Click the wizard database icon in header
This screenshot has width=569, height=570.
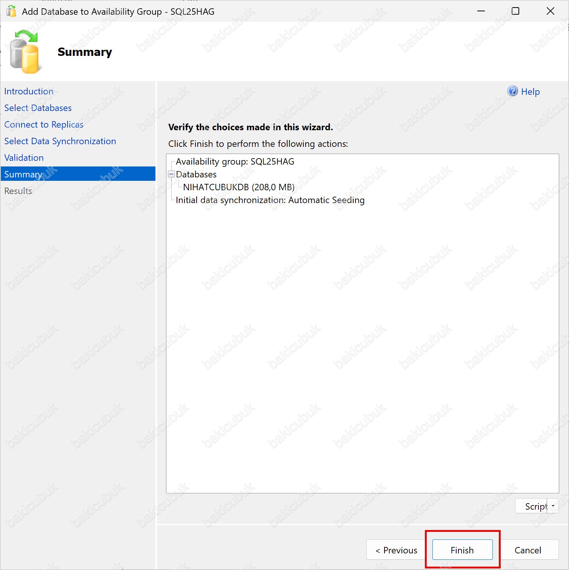(25, 52)
